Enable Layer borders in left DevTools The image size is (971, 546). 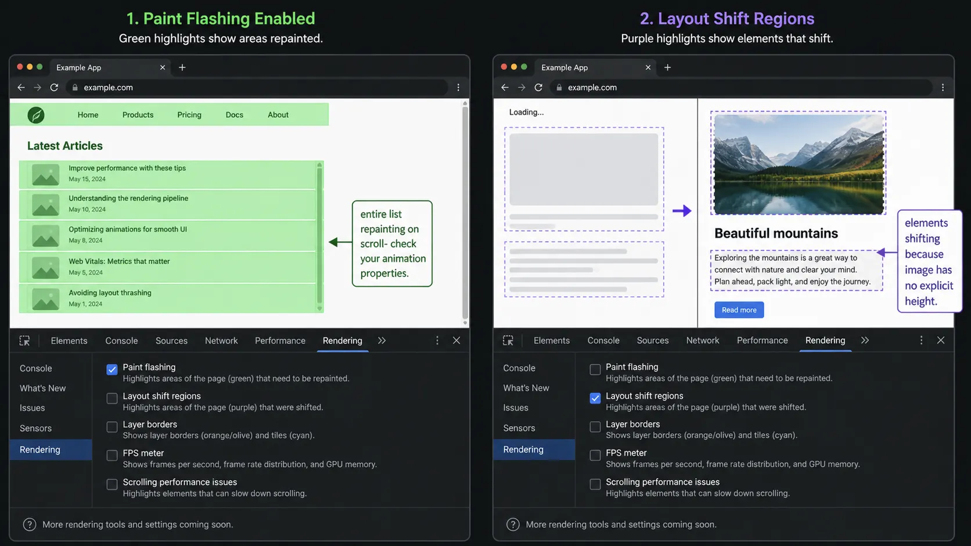pos(112,427)
